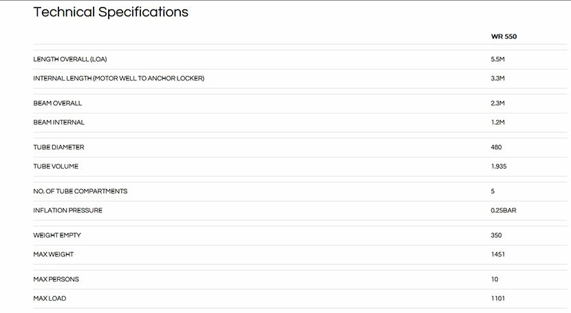Image resolution: width=571 pixels, height=313 pixels.
Task: Click the 0.25BAR inflation pressure value
Action: click(x=504, y=211)
